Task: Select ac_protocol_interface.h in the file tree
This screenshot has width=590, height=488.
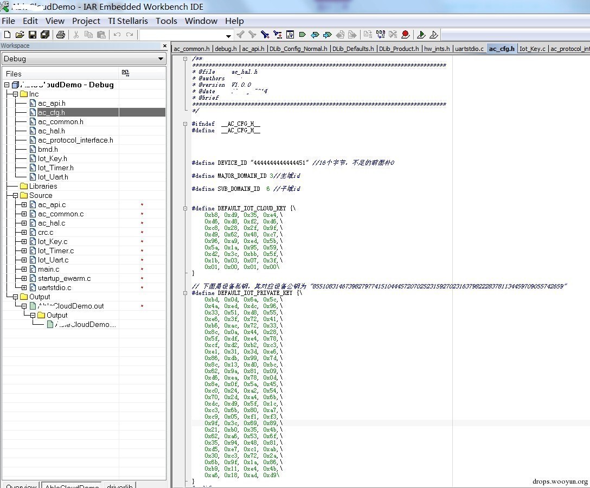Action: click(x=75, y=140)
